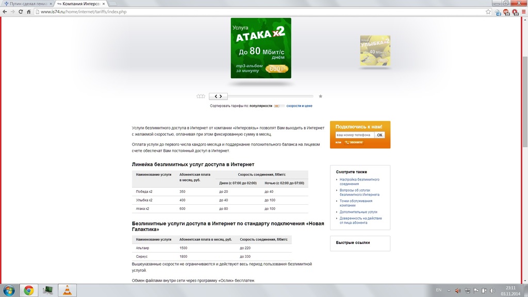Click the 'Победа x2' table row name
Image resolution: width=528 pixels, height=297 pixels.
coord(144,192)
